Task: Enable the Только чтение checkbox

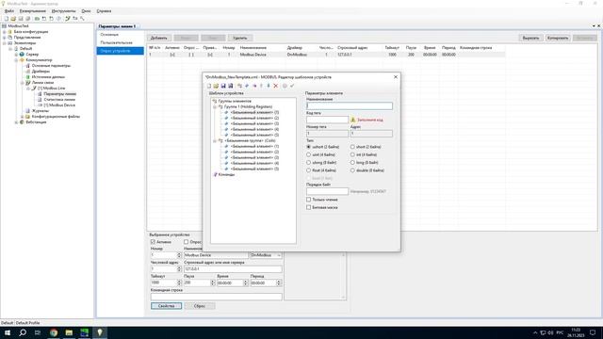Action: pos(308,200)
